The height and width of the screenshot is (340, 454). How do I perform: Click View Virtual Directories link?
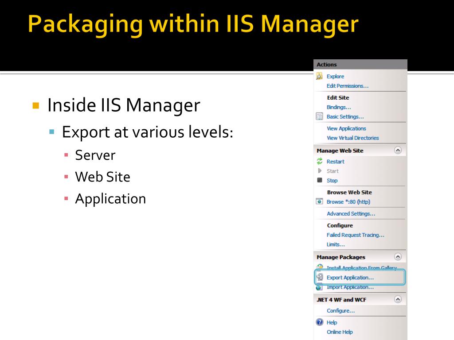pos(352,138)
